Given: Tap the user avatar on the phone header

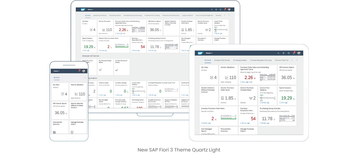Looking at the screenshot, I should point(84,71).
